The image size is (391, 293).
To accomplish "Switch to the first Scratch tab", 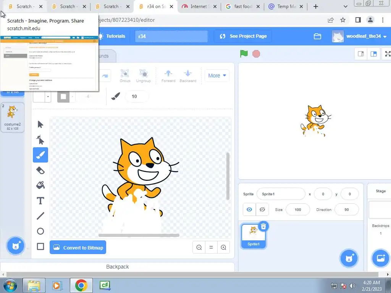I will [25, 6].
